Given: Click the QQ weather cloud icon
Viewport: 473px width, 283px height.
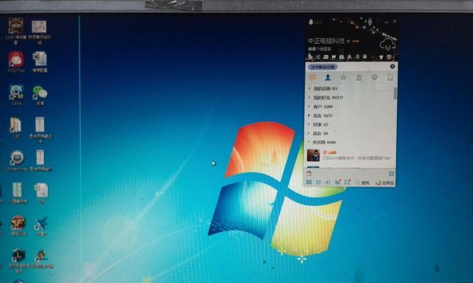Looking at the screenshot, I should pos(388,45).
